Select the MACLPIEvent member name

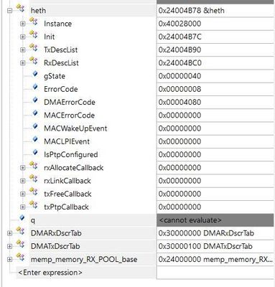point(67,141)
